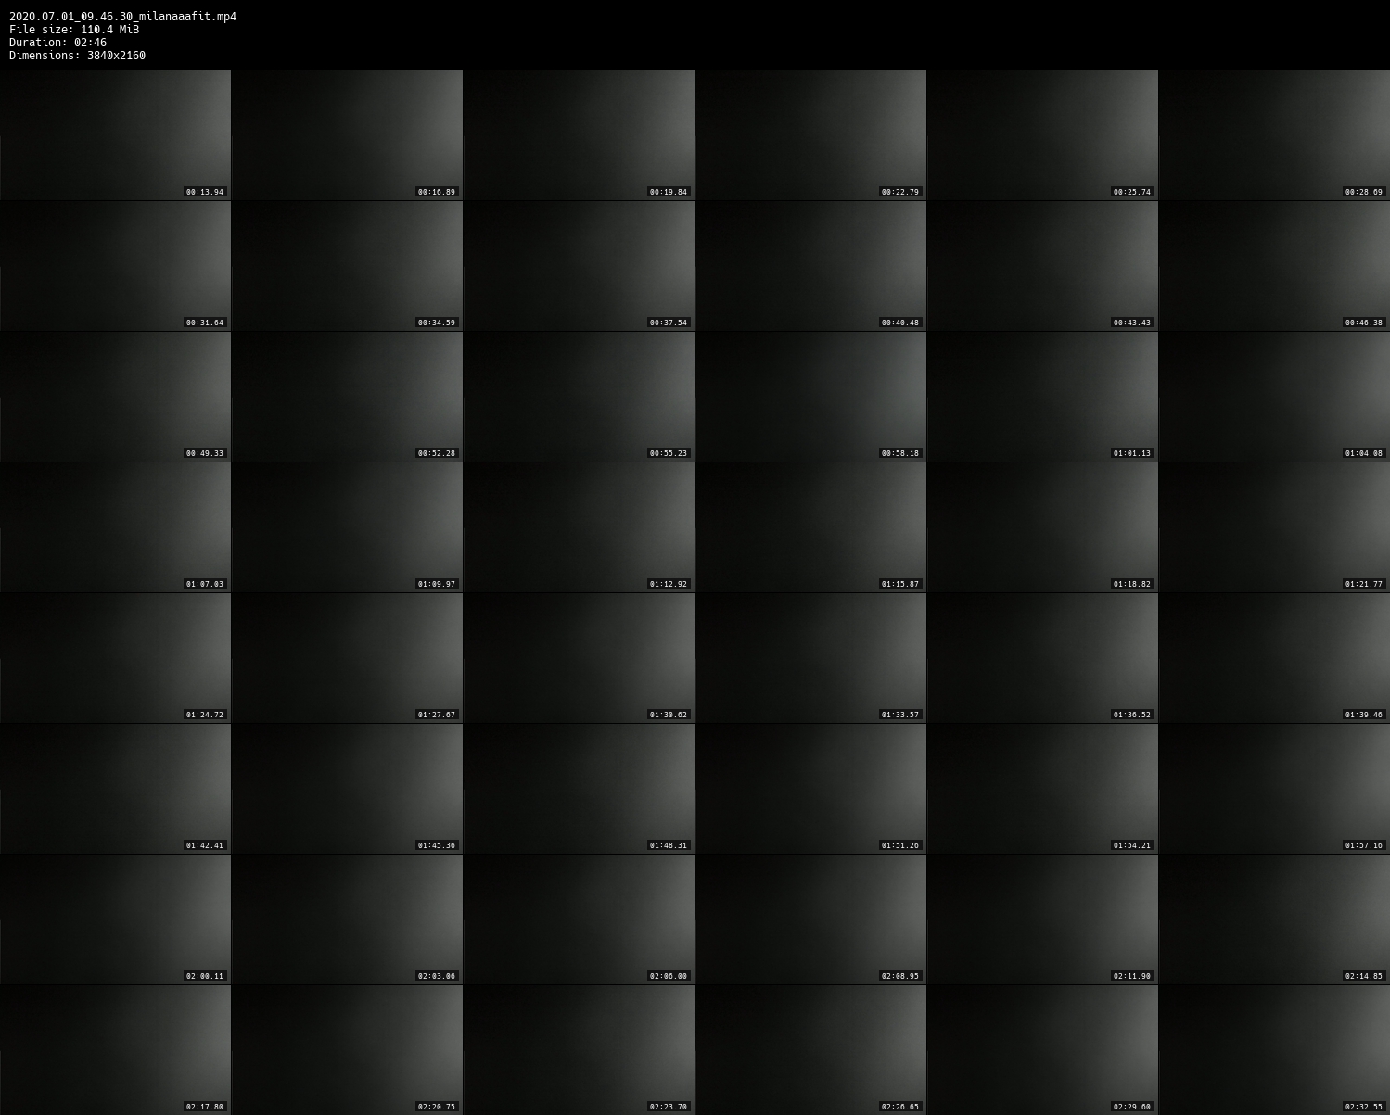Image resolution: width=1390 pixels, height=1115 pixels.
Task: Open the frame at 01:04.08
Action: coord(1274,397)
